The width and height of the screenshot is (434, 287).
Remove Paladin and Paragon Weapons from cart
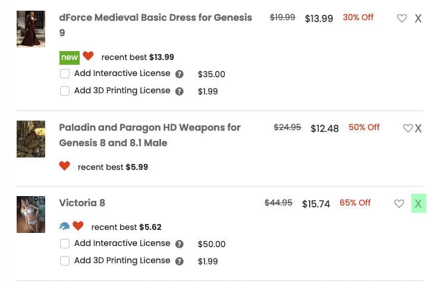coord(418,128)
